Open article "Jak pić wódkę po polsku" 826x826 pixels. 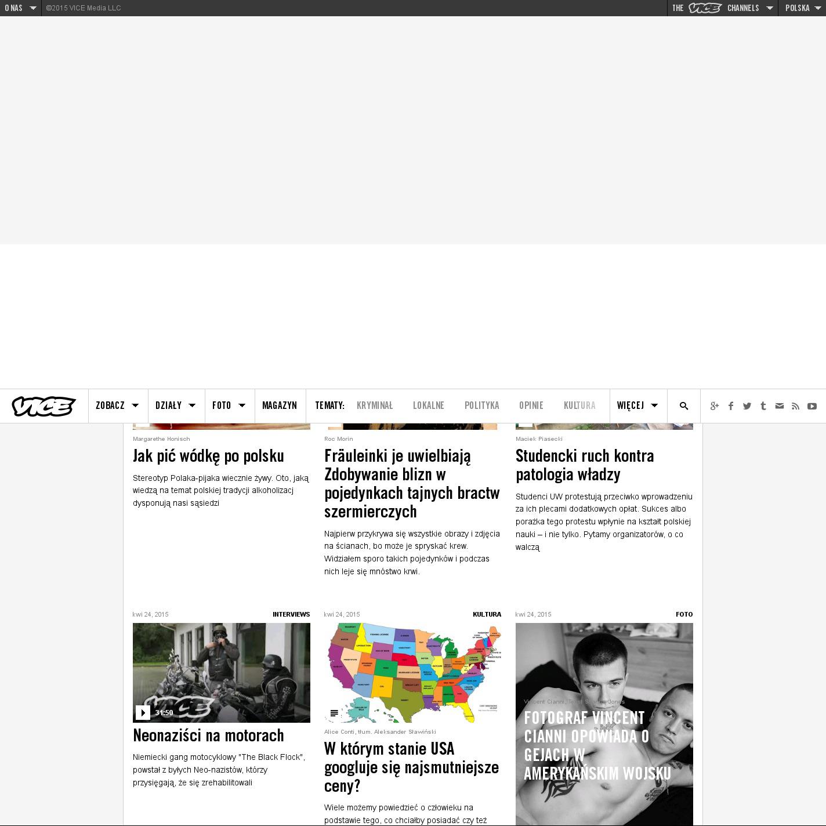point(208,456)
